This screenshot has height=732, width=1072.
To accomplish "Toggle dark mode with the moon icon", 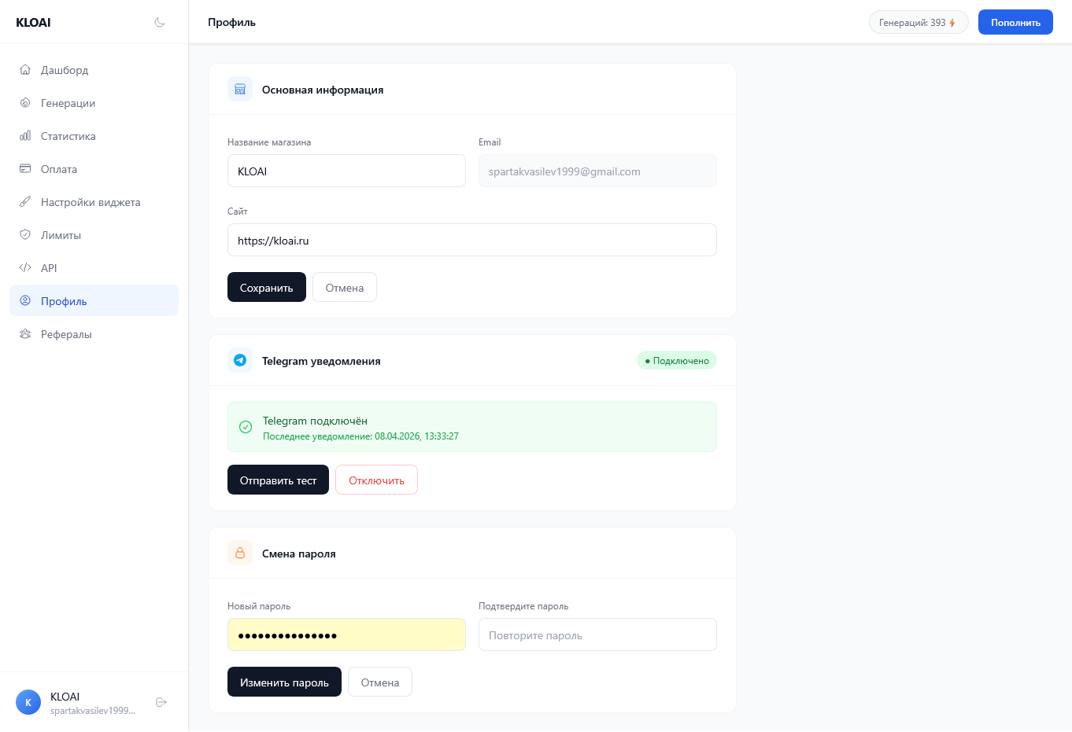I will click(x=160, y=22).
